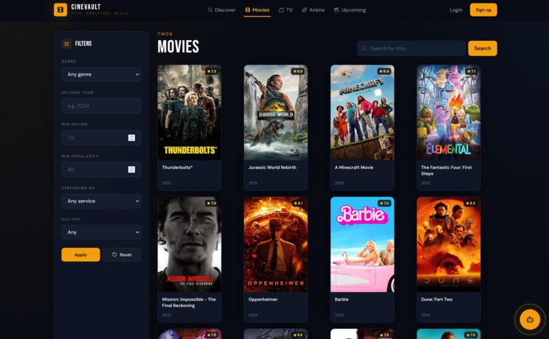This screenshot has width=549, height=339.
Task: Click the Min Rating field
Action: click(101, 138)
